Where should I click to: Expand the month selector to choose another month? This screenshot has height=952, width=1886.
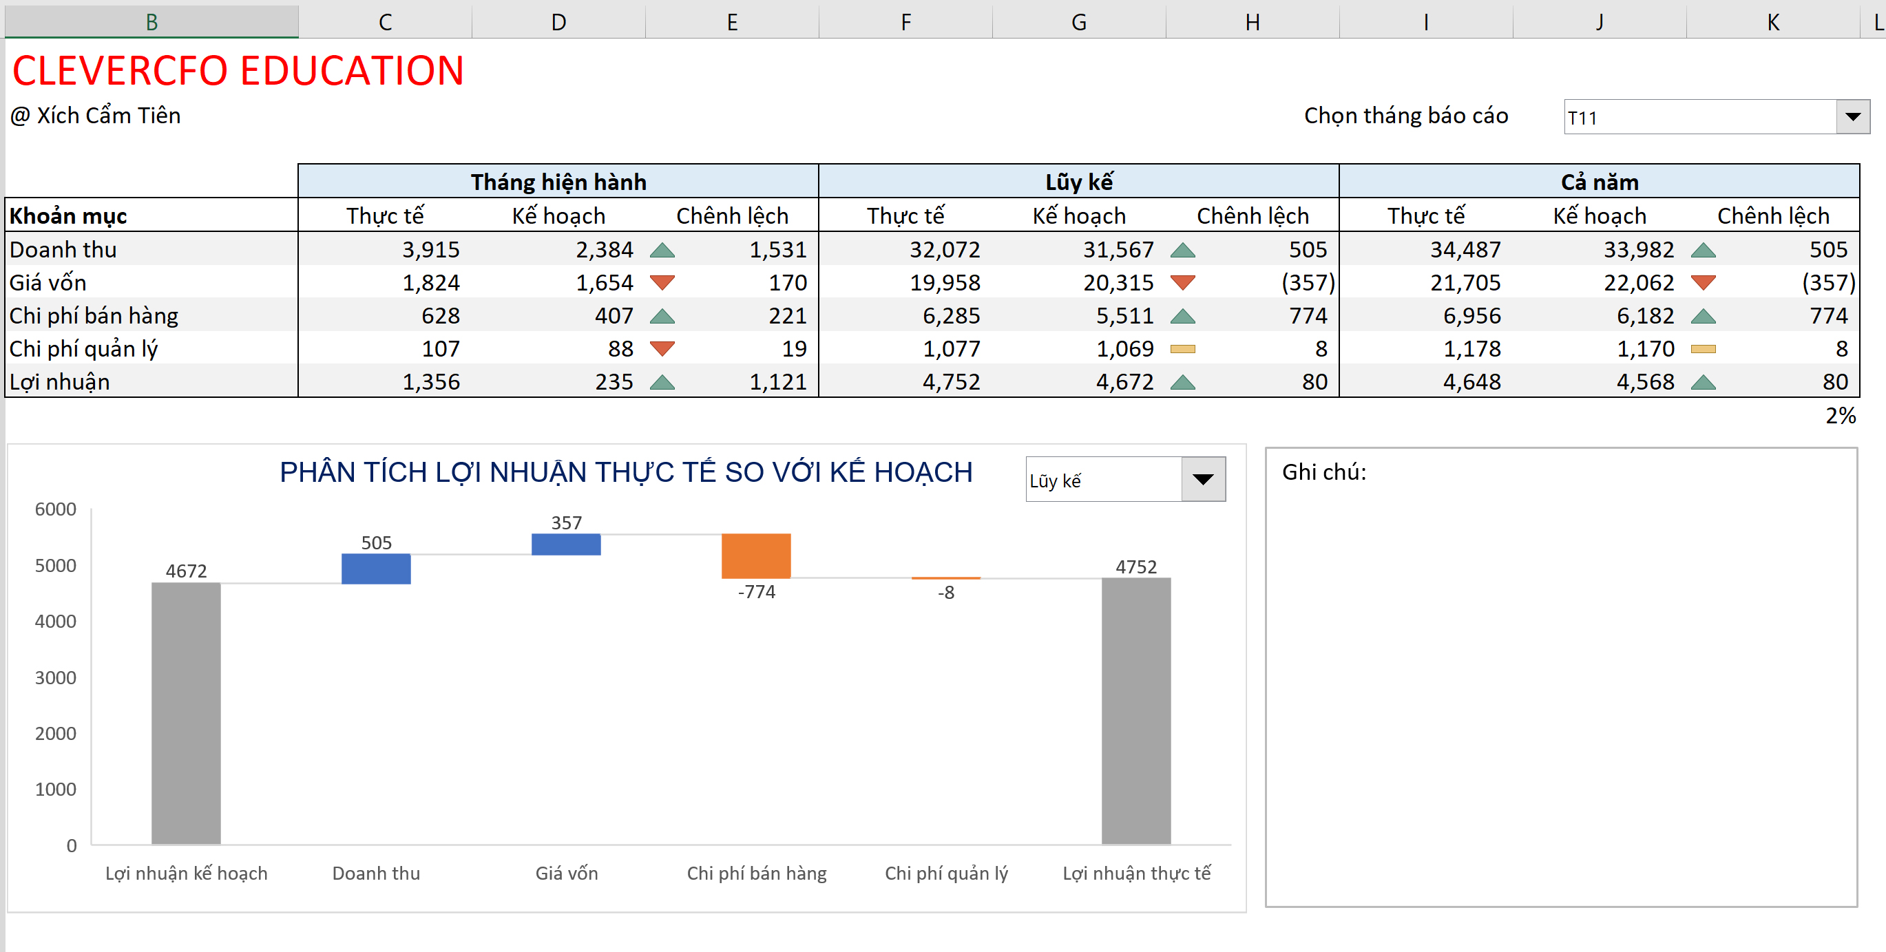1853,116
